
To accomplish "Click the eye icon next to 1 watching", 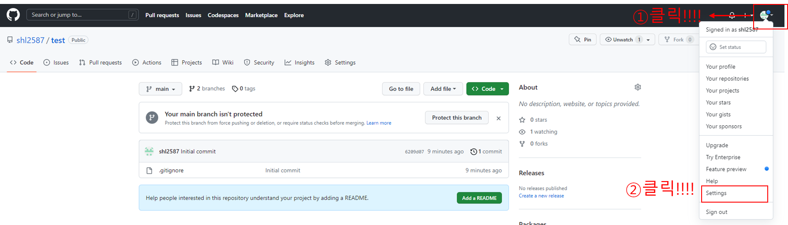I will click(x=522, y=132).
